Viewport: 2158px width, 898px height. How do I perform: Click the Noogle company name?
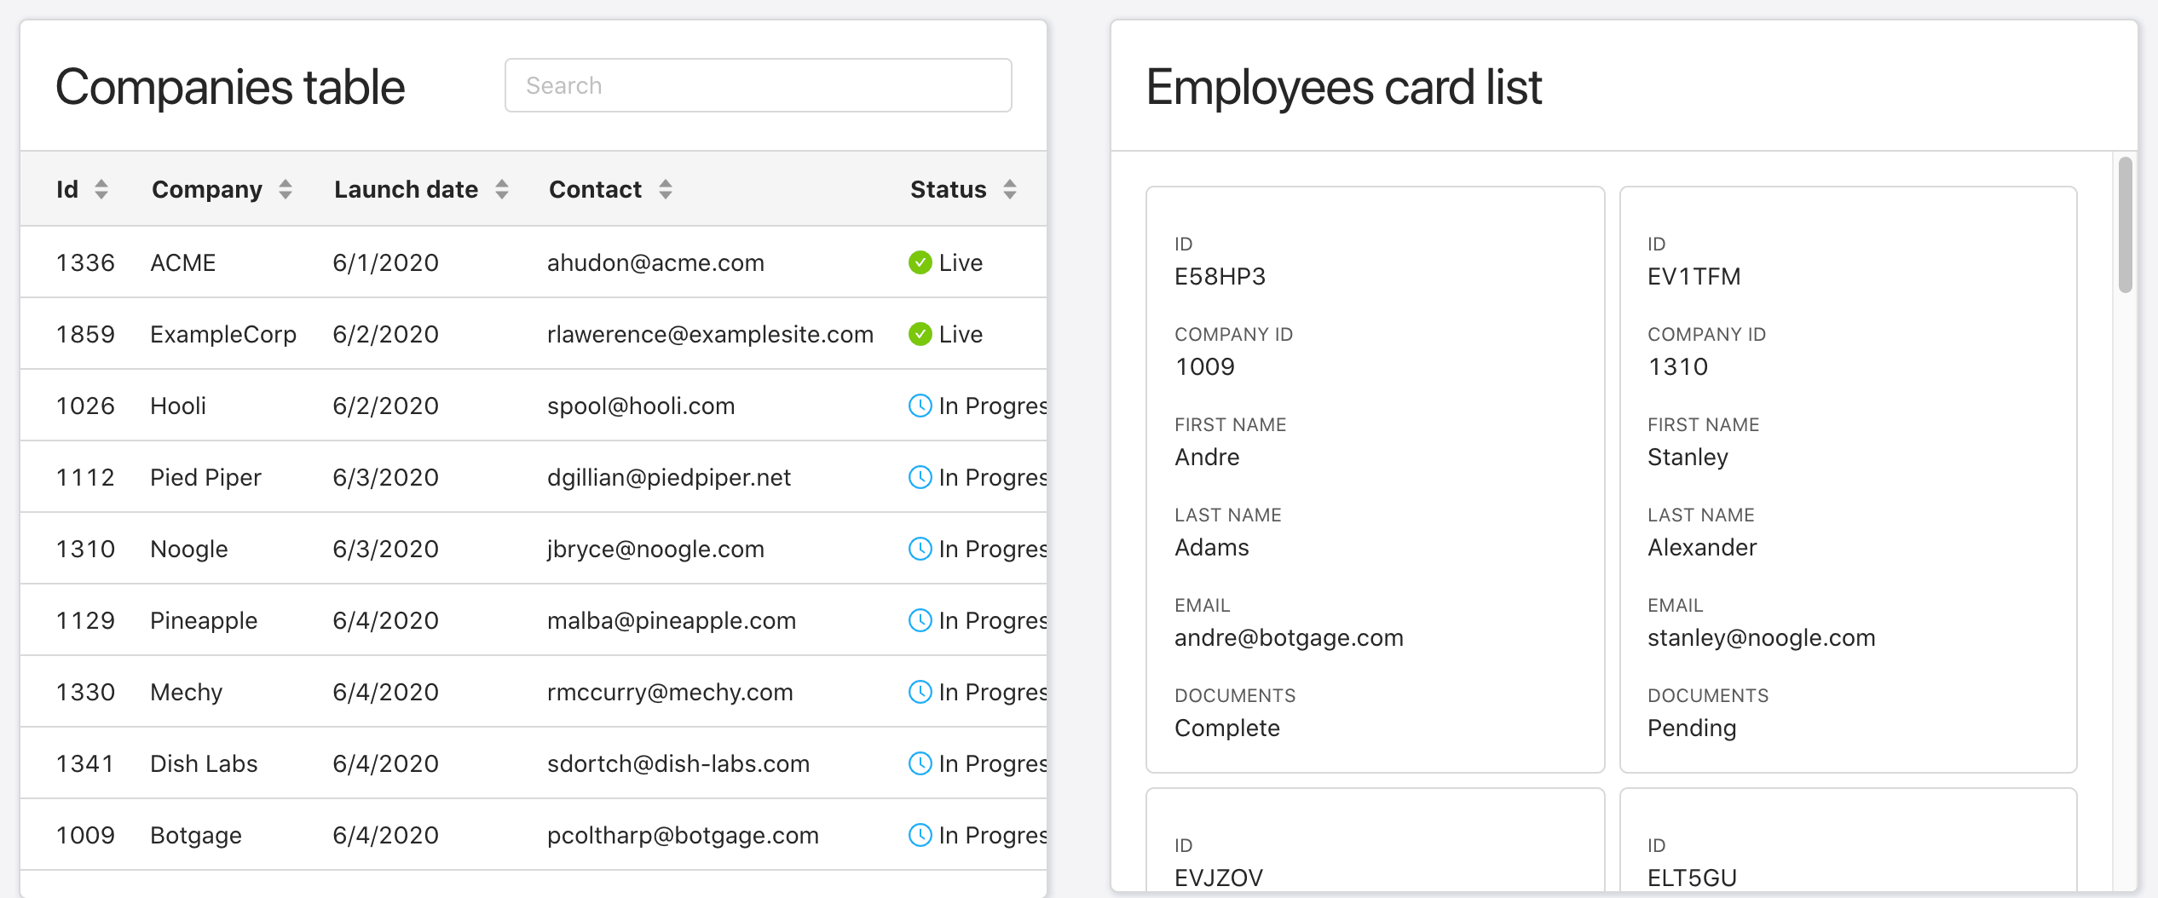coord(189,549)
